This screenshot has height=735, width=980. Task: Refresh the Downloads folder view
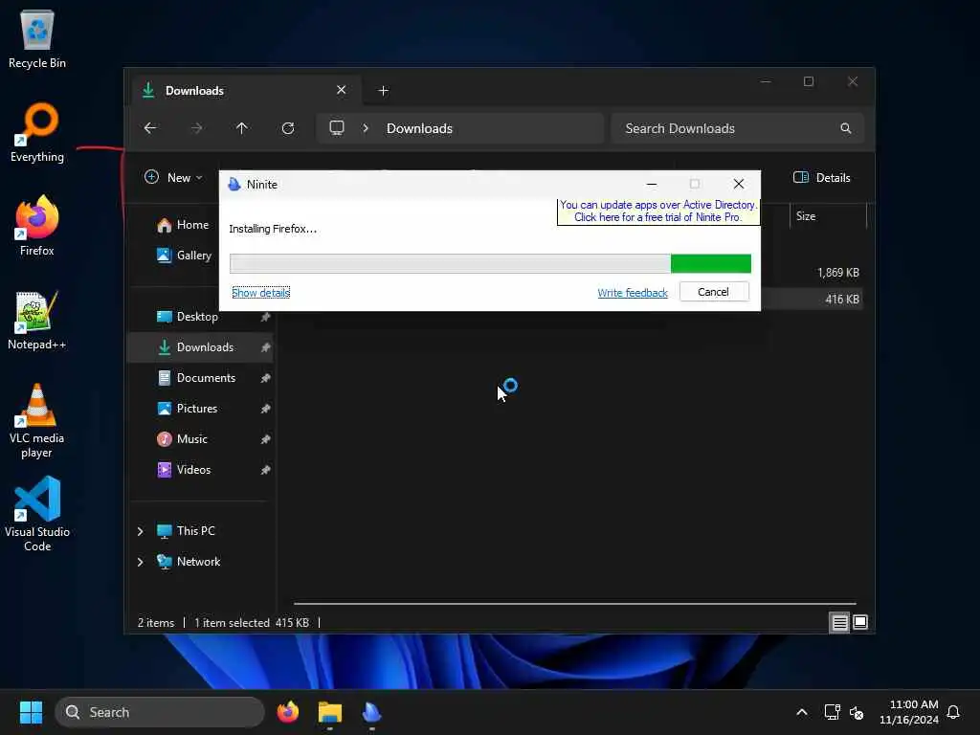click(x=287, y=128)
